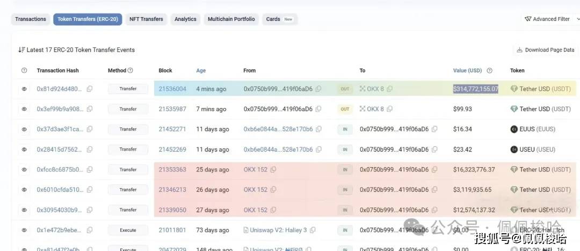The width and height of the screenshot is (580, 251).
Task: Open OKX 8 recipient in 7 mins ago row
Action: (375, 109)
